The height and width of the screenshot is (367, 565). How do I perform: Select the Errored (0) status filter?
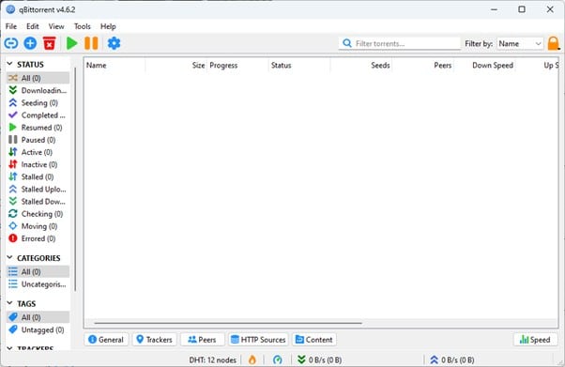pyautogui.click(x=38, y=238)
